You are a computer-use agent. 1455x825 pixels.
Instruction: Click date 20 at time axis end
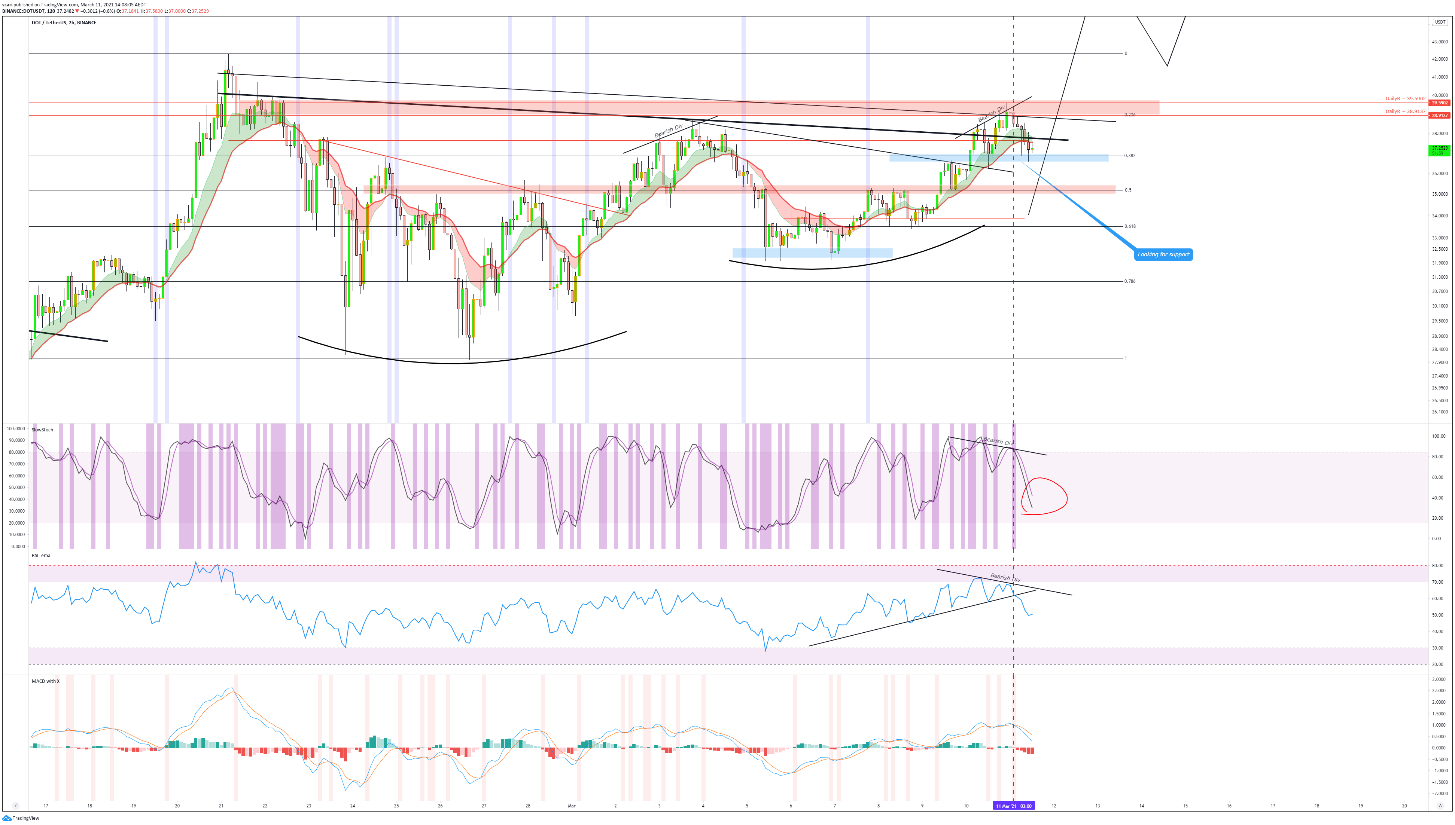pyautogui.click(x=1404, y=806)
